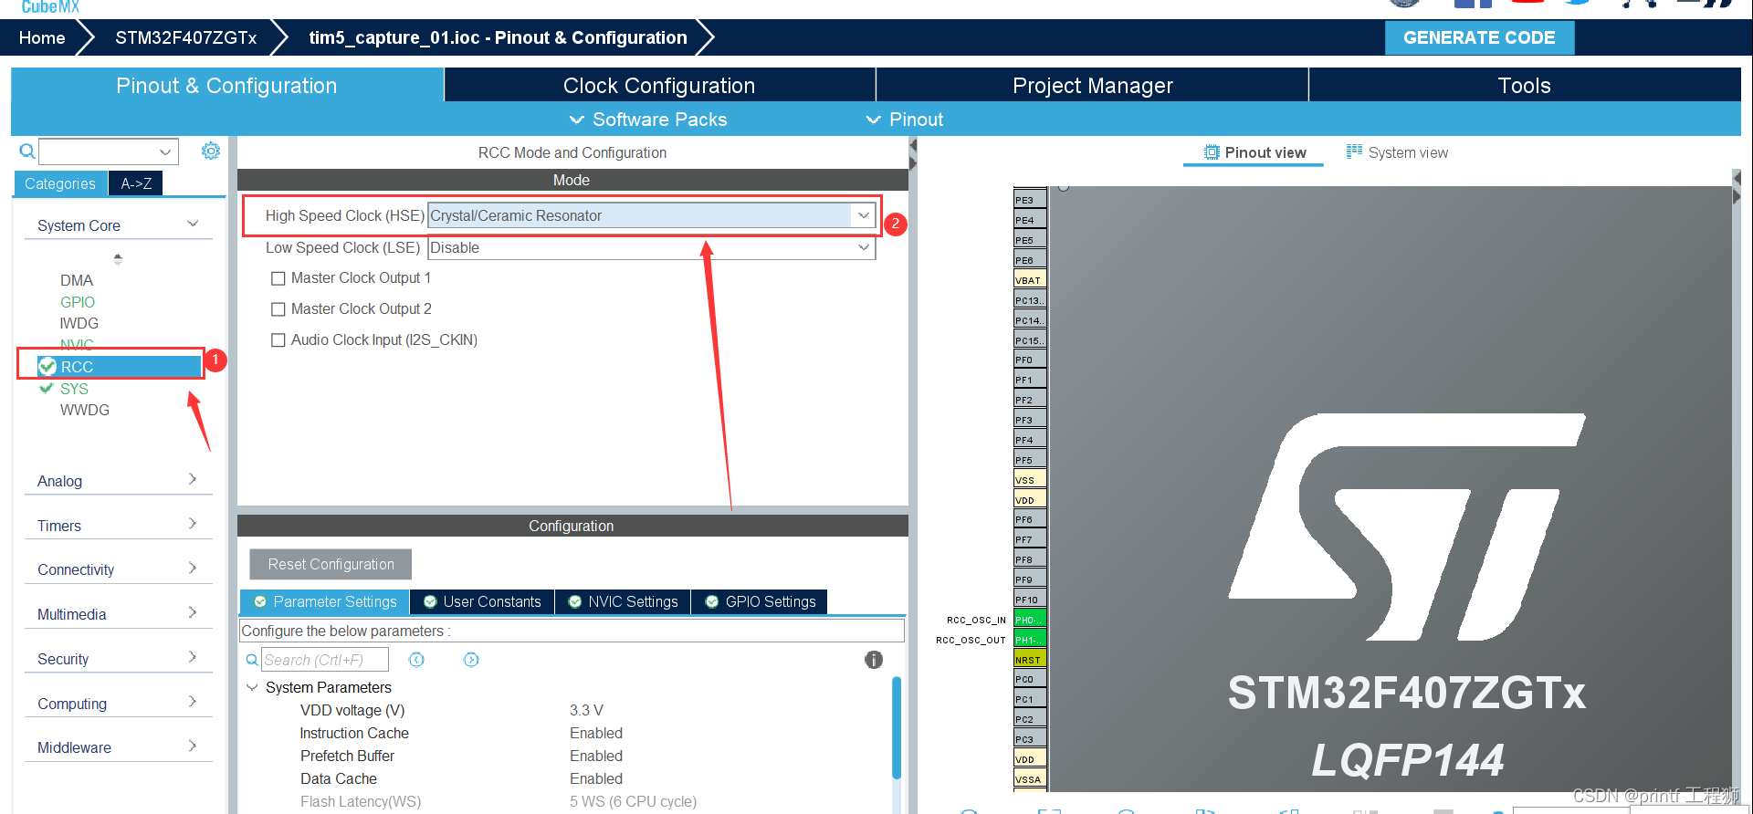Go to the Home breadcrumb
Screen dimensions: 1753x814
point(42,37)
